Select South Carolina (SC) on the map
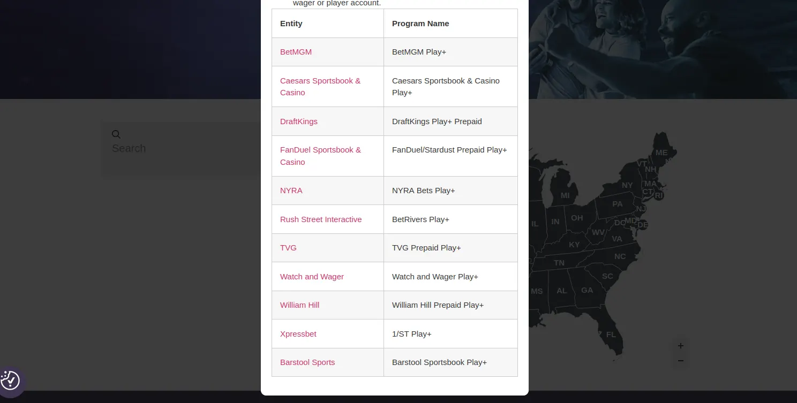The height and width of the screenshot is (403, 797). (x=607, y=276)
